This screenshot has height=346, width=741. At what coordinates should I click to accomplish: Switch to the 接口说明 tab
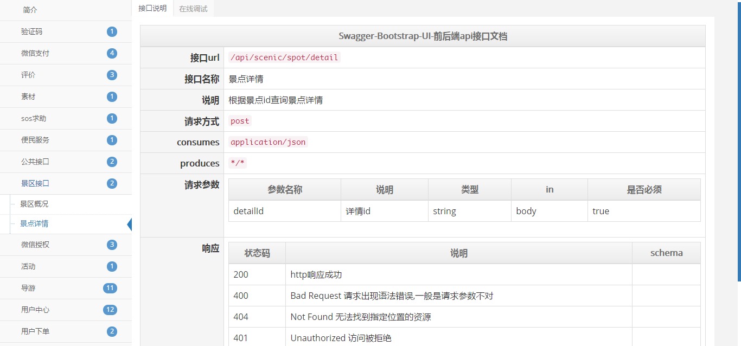tap(152, 8)
